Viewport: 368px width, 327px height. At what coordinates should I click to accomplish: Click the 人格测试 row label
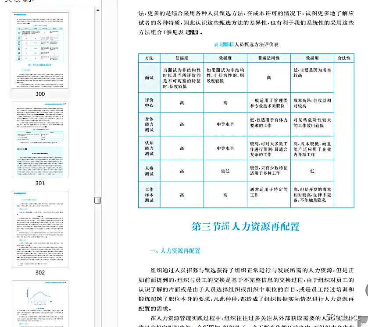(x=149, y=171)
